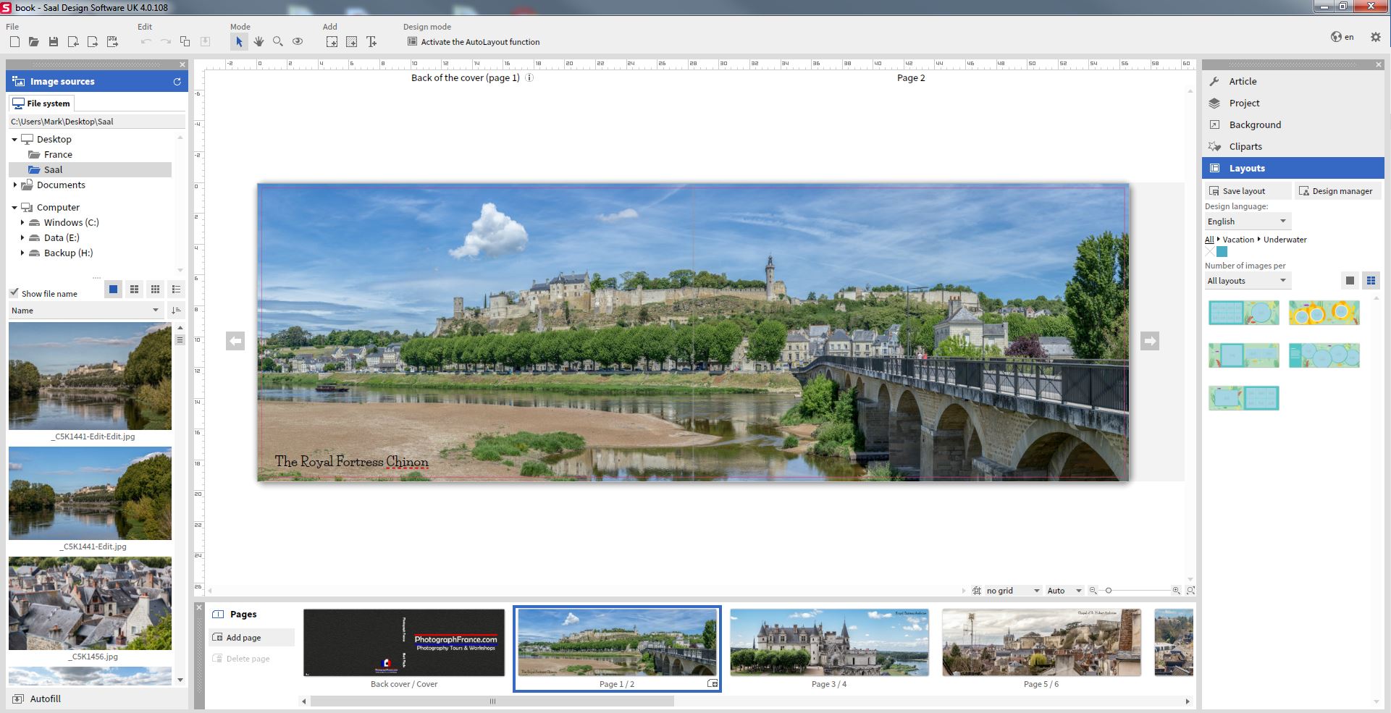This screenshot has width=1391, height=713.
Task: Click info icon next to cover title
Action: coord(529,78)
